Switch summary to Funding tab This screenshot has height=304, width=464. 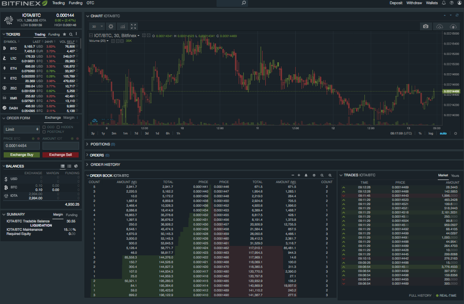(x=72, y=215)
